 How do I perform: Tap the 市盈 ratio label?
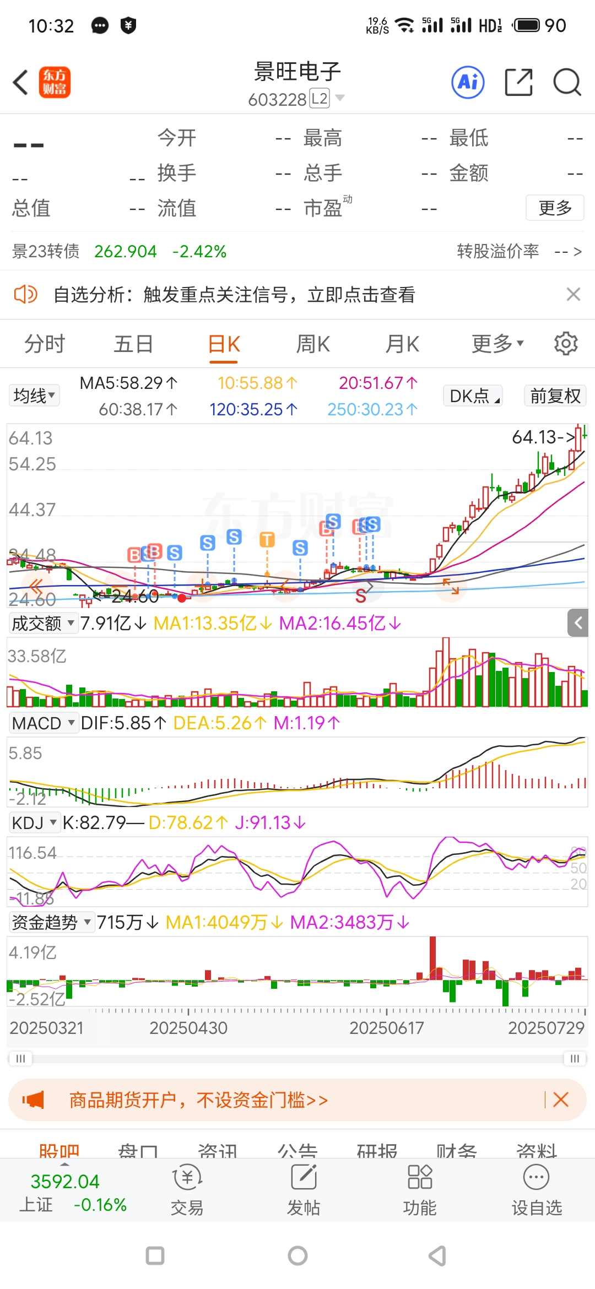323,208
